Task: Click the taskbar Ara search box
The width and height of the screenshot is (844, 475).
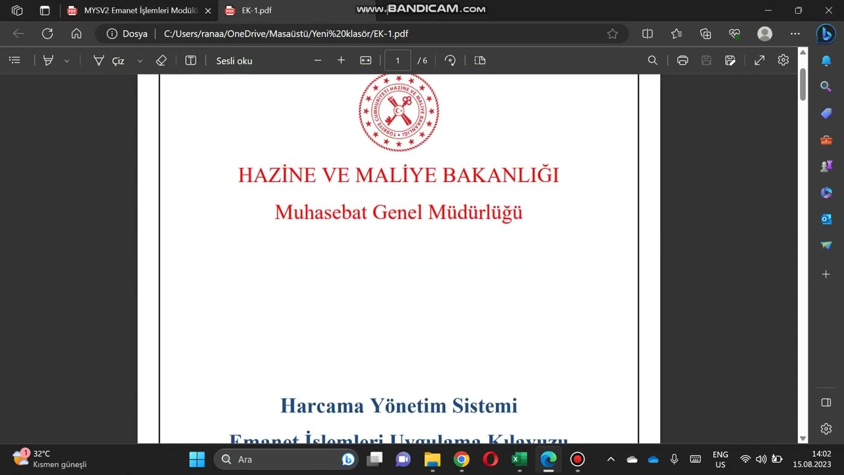Action: click(286, 459)
